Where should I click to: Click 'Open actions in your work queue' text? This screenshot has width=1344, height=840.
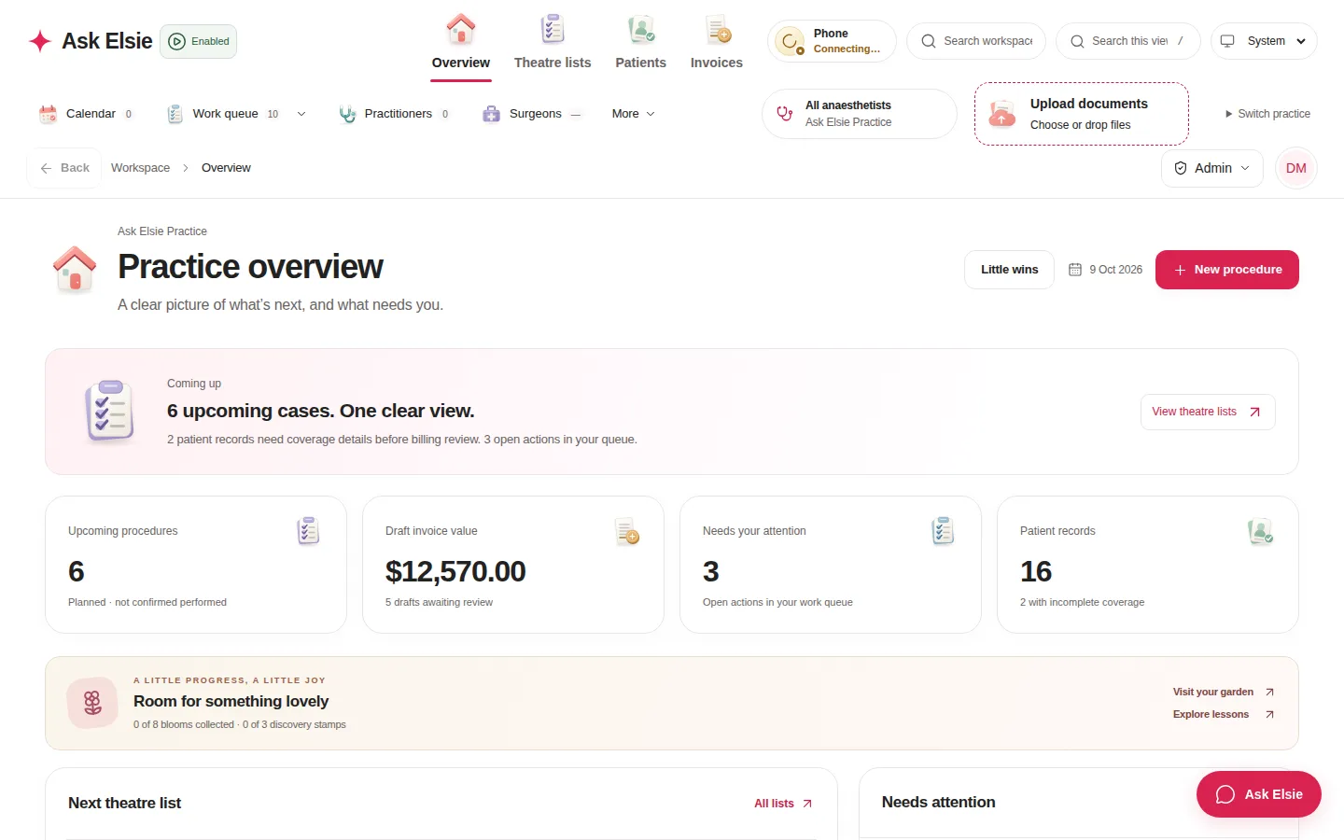[x=777, y=602]
